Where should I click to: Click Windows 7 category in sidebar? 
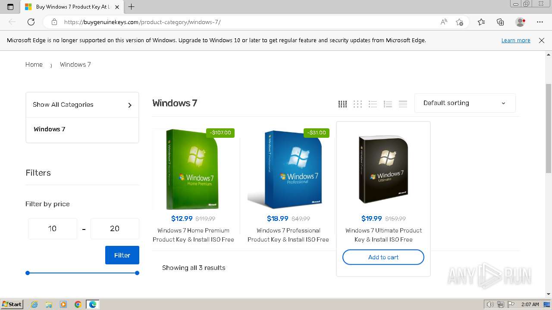pos(50,129)
